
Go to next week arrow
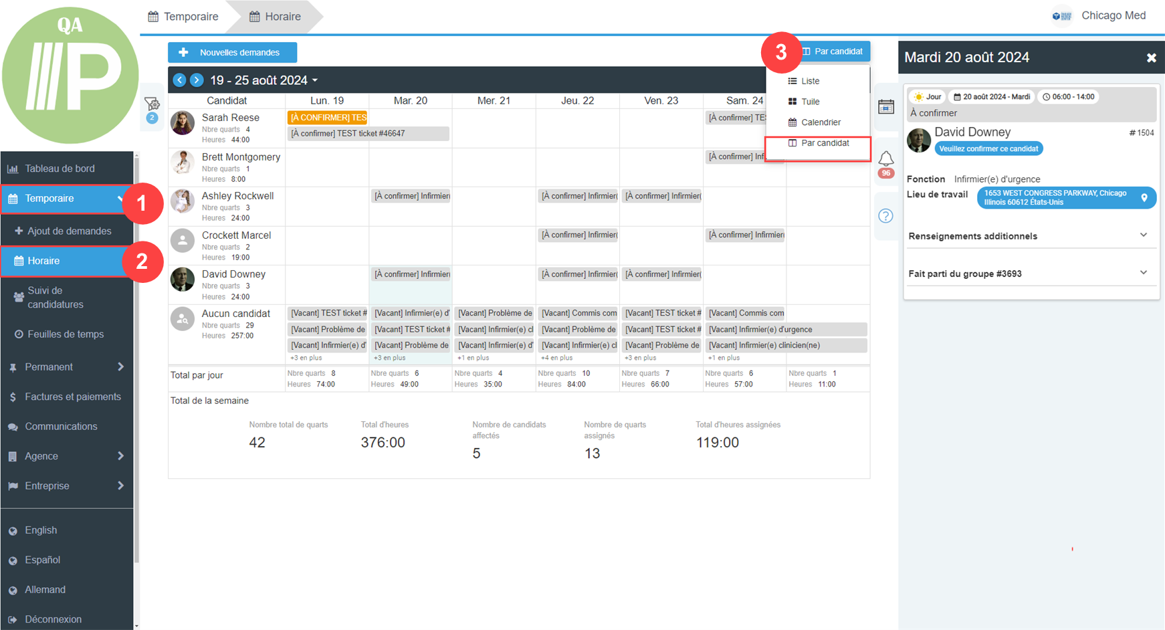[x=197, y=80]
